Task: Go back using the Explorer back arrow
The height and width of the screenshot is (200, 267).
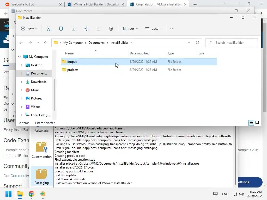Action: tap(21, 43)
